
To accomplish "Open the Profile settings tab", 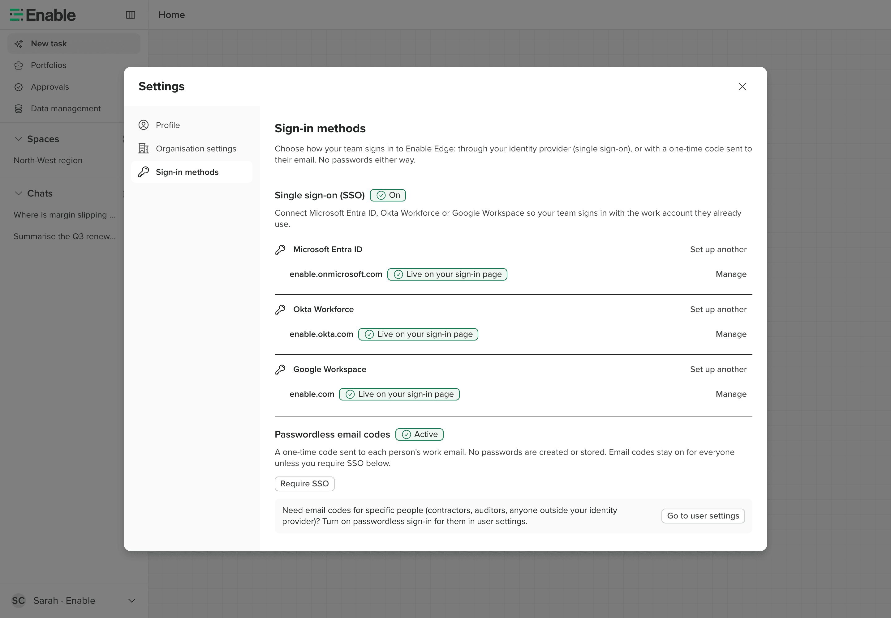I will pos(192,125).
